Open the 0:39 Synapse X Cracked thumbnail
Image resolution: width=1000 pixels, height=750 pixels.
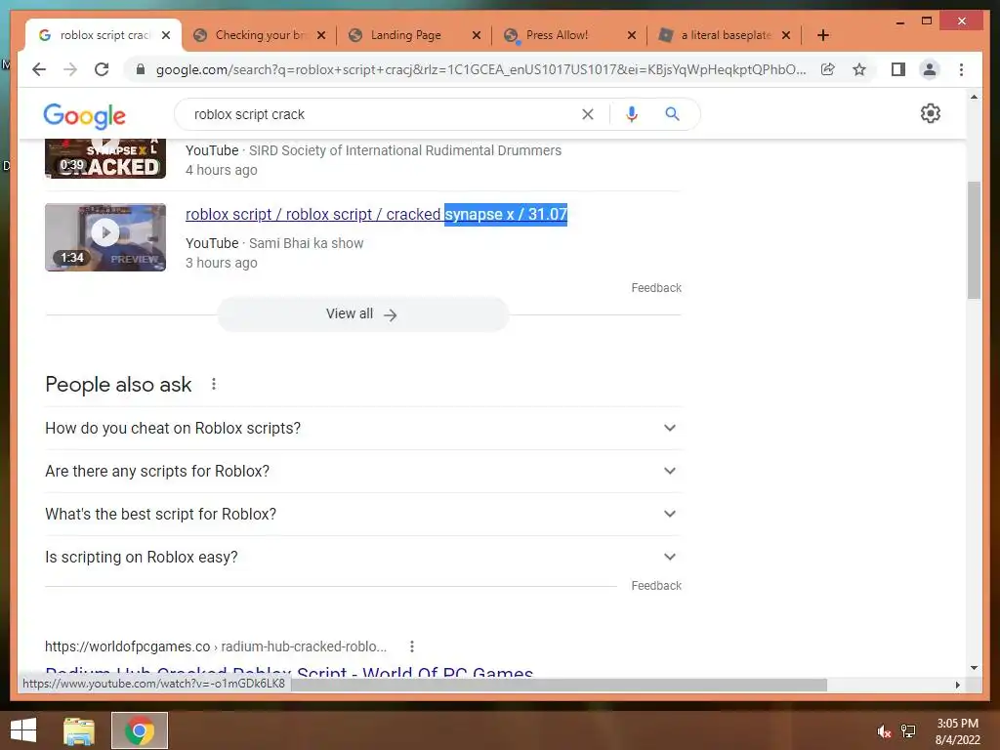105,158
